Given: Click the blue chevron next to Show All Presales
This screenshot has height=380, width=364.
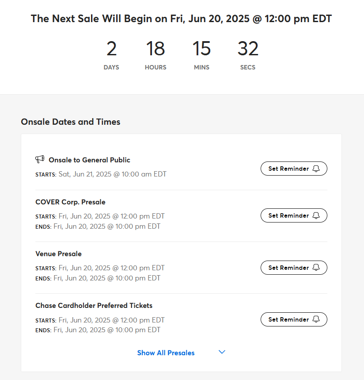Looking at the screenshot, I should (x=222, y=352).
